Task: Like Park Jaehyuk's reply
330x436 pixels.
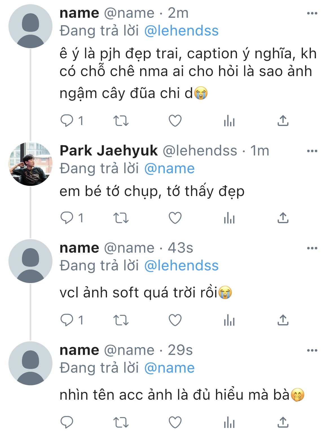Action: click(175, 218)
